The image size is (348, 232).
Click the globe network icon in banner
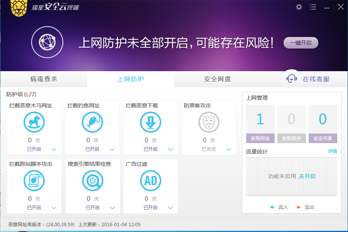pyautogui.click(x=47, y=42)
